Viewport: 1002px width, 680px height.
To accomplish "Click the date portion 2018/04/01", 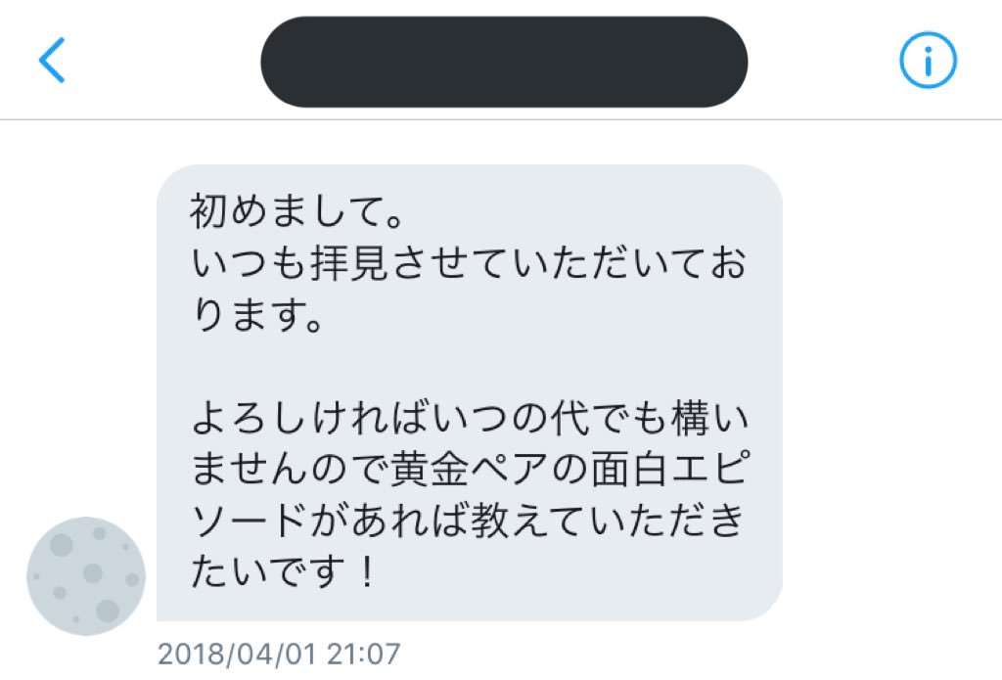I will 237,655.
